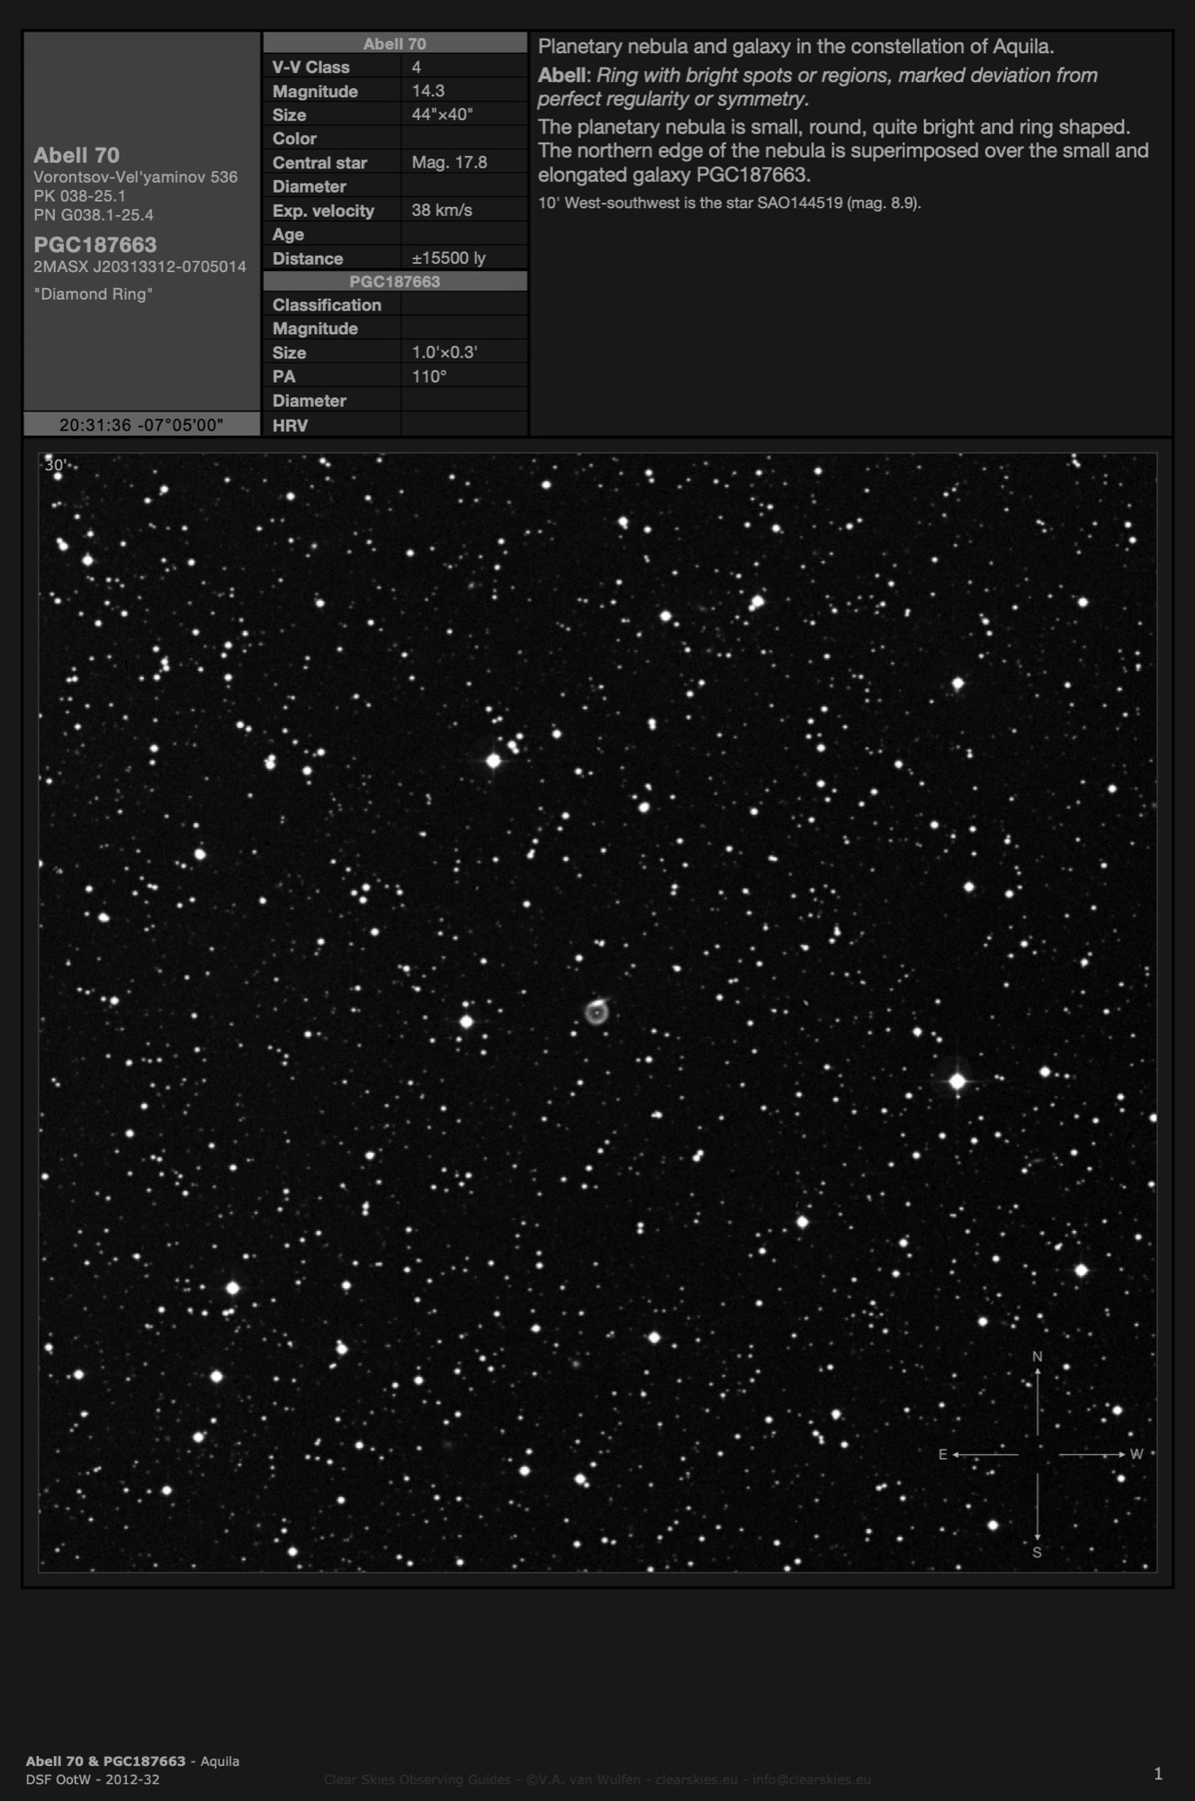Viewport: 1195px width, 1801px height.
Task: Click the PN G038.1-25.4 designation
Action: tap(94, 215)
